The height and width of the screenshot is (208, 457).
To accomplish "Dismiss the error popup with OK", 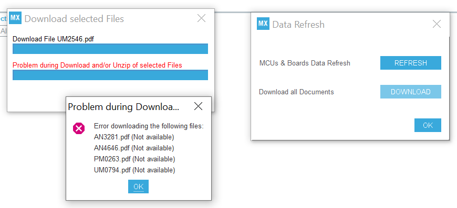I will tap(139, 187).
